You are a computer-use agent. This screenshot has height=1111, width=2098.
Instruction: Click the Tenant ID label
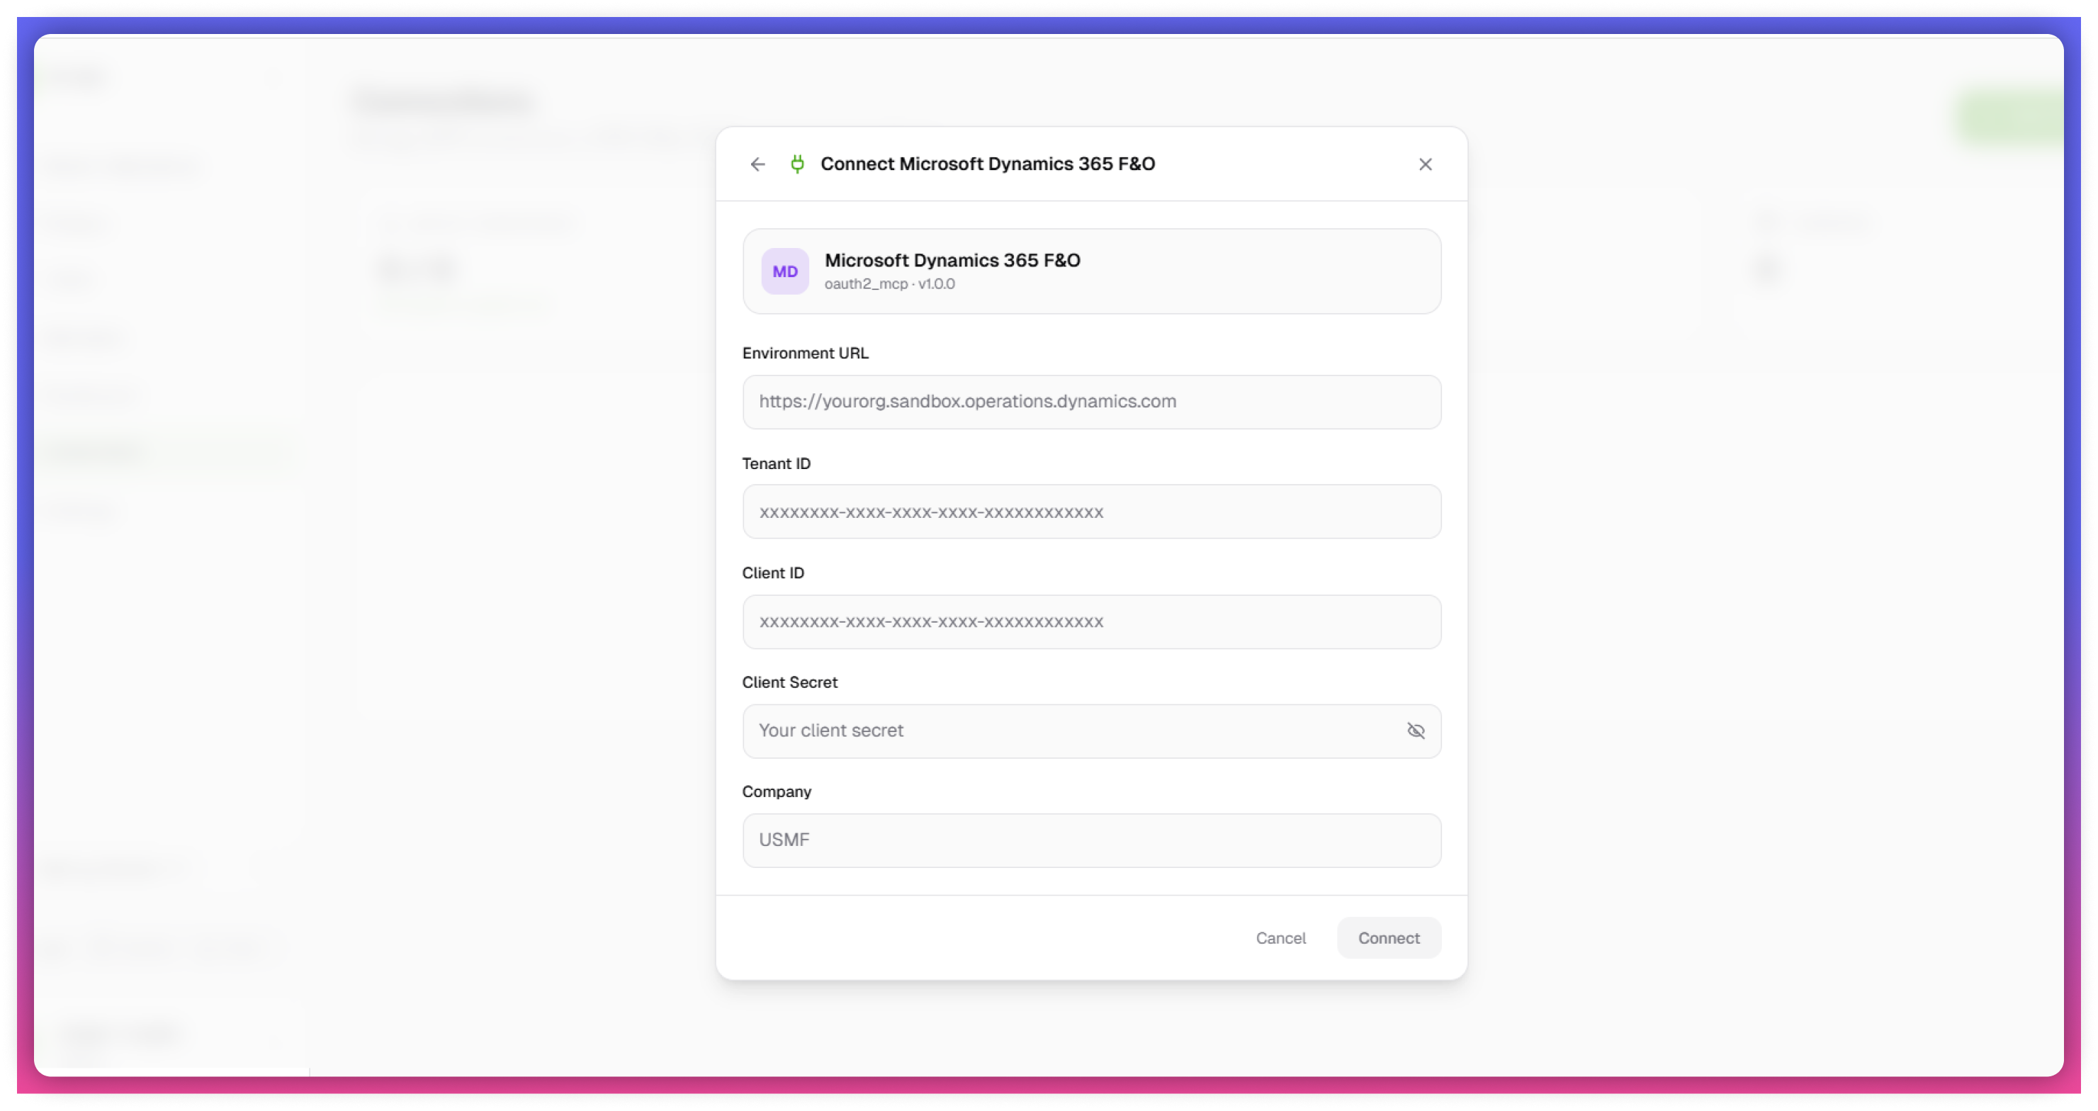coord(775,463)
